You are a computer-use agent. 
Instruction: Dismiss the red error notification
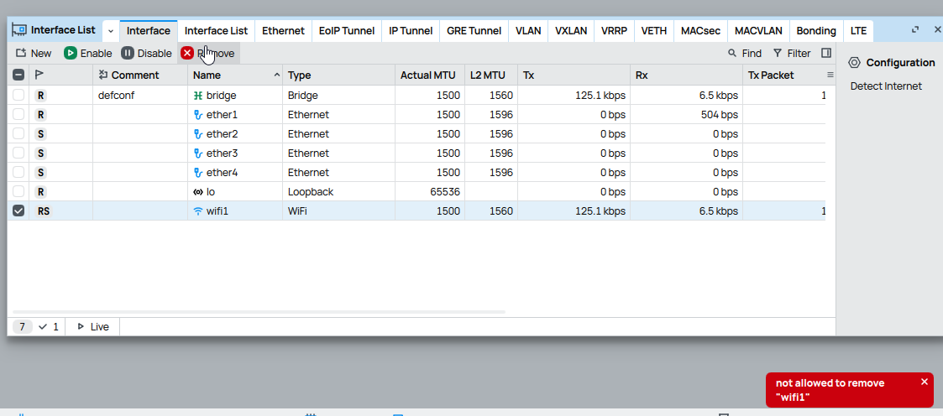coord(925,382)
